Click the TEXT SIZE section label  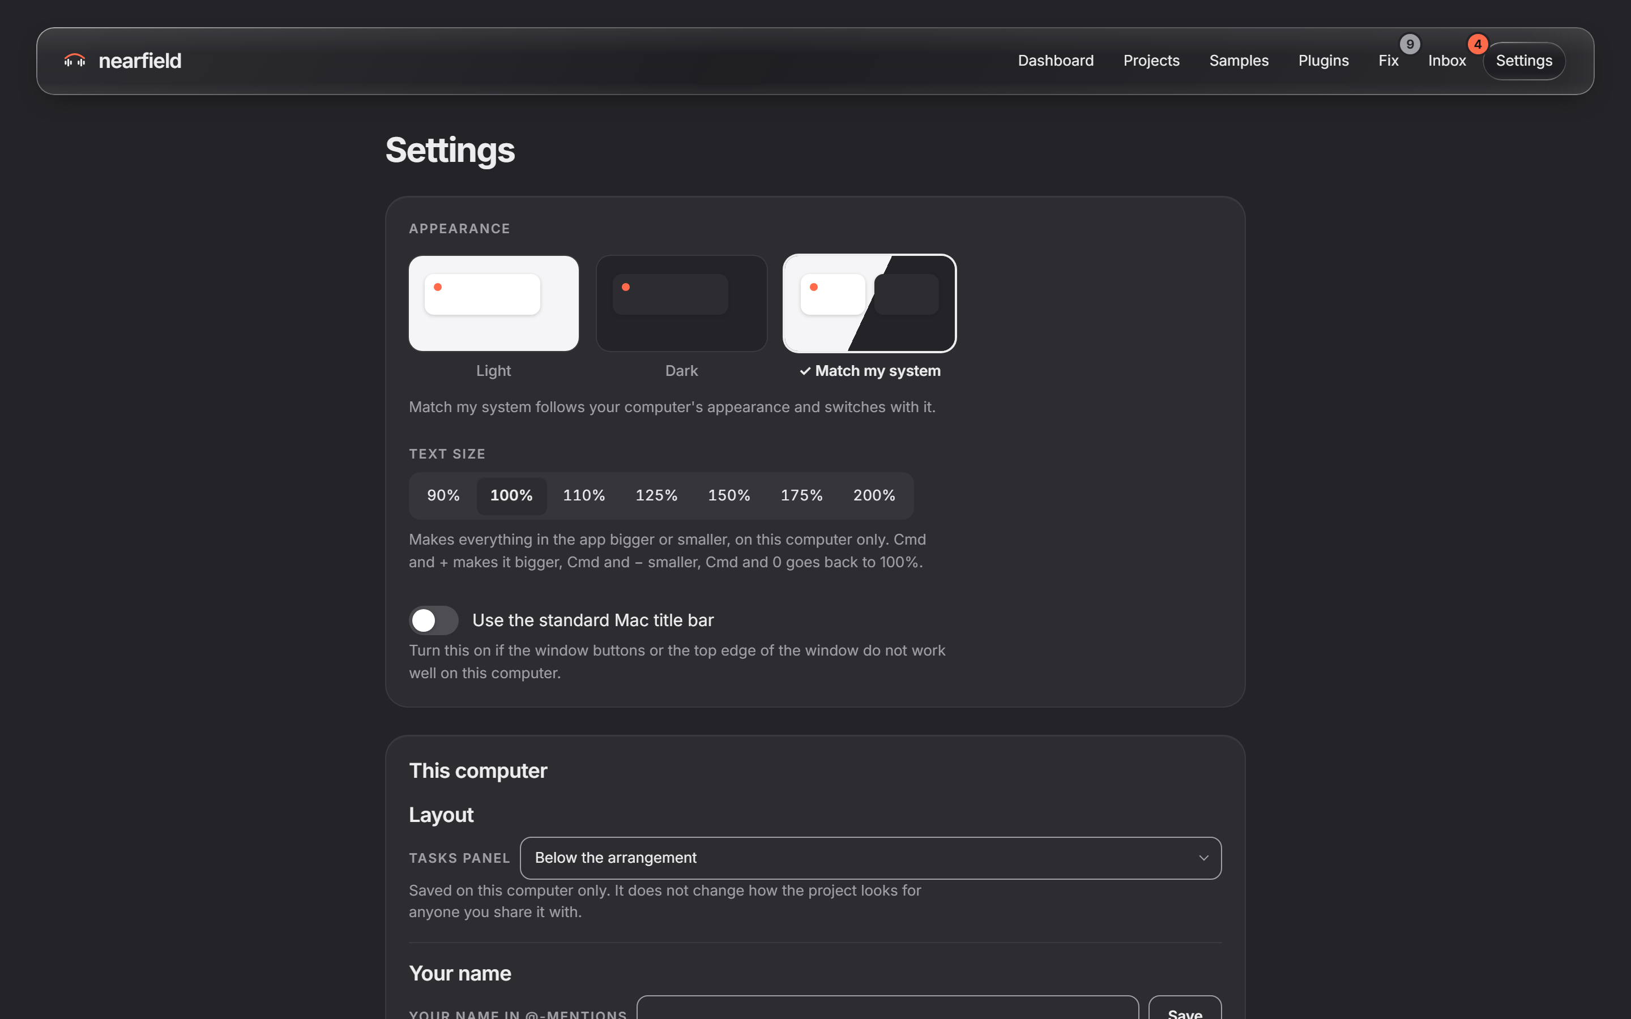point(447,454)
